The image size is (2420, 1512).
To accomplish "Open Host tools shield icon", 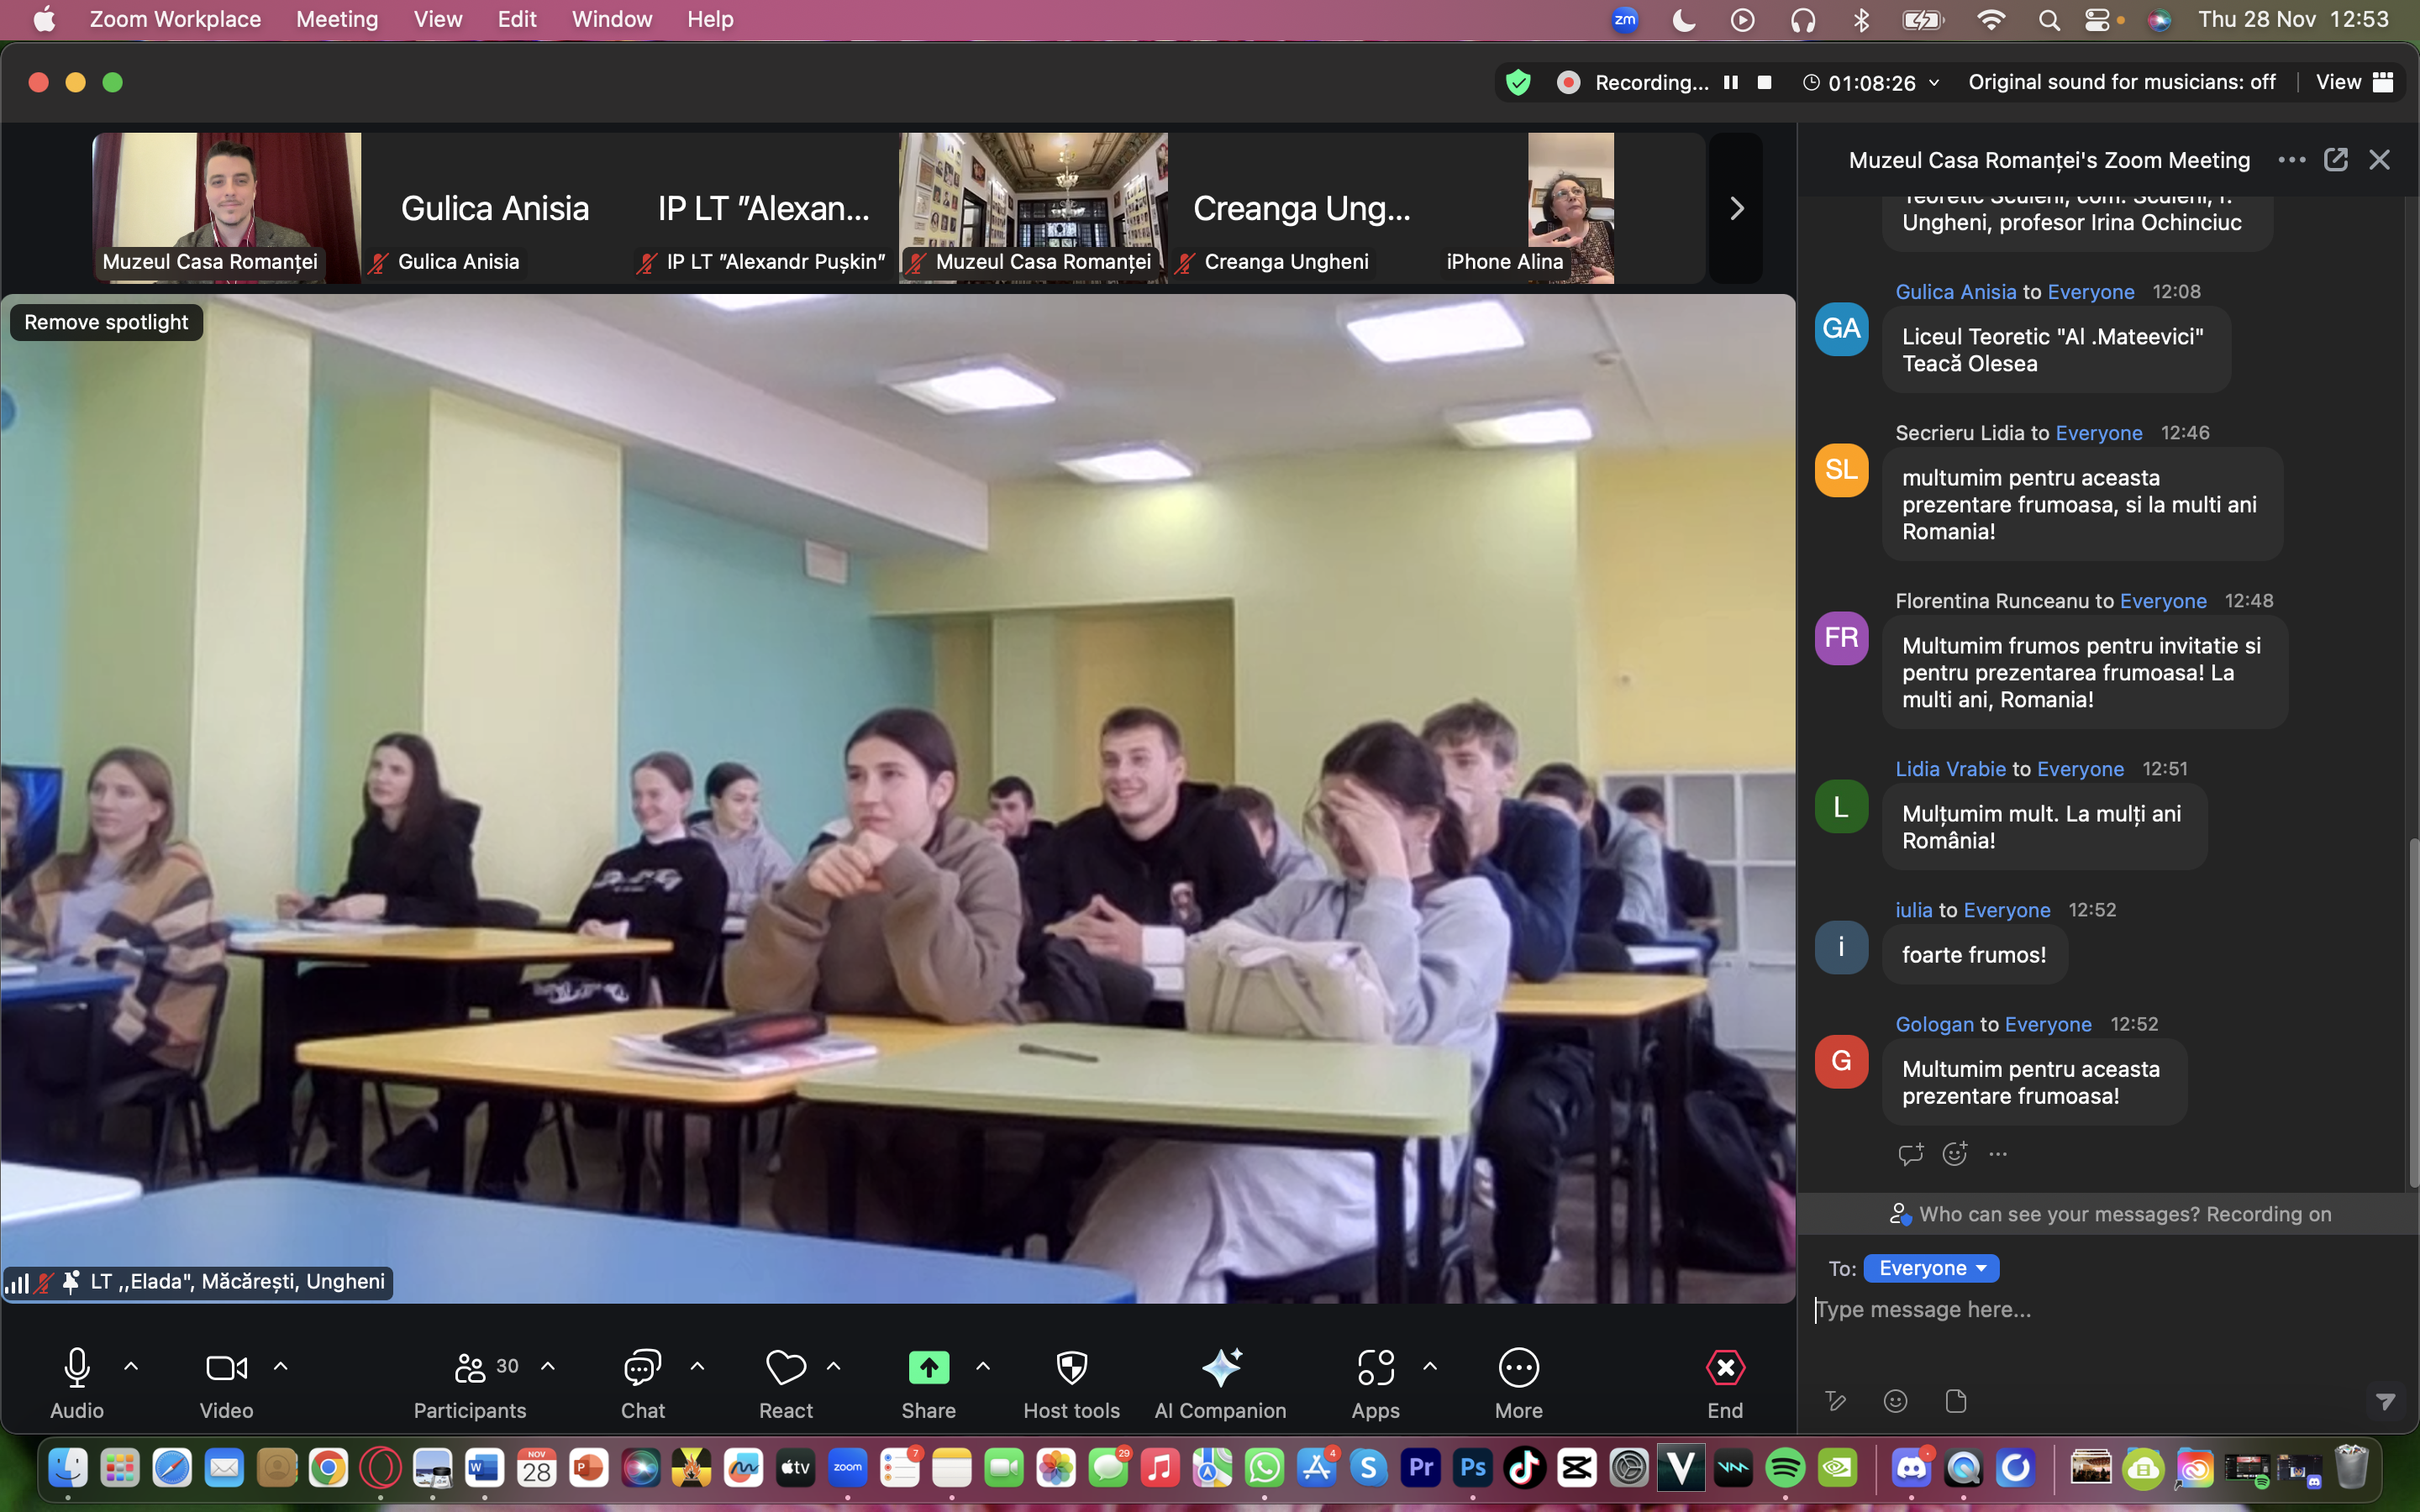I will [x=1071, y=1367].
